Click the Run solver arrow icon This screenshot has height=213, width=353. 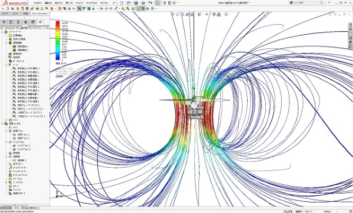point(74,9)
